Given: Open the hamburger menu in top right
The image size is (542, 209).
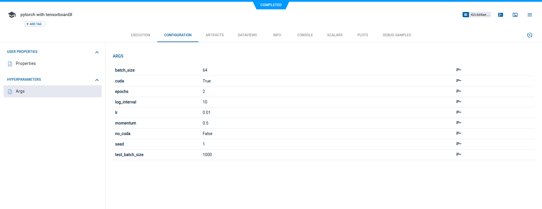Looking at the screenshot, I should tap(530, 15).
